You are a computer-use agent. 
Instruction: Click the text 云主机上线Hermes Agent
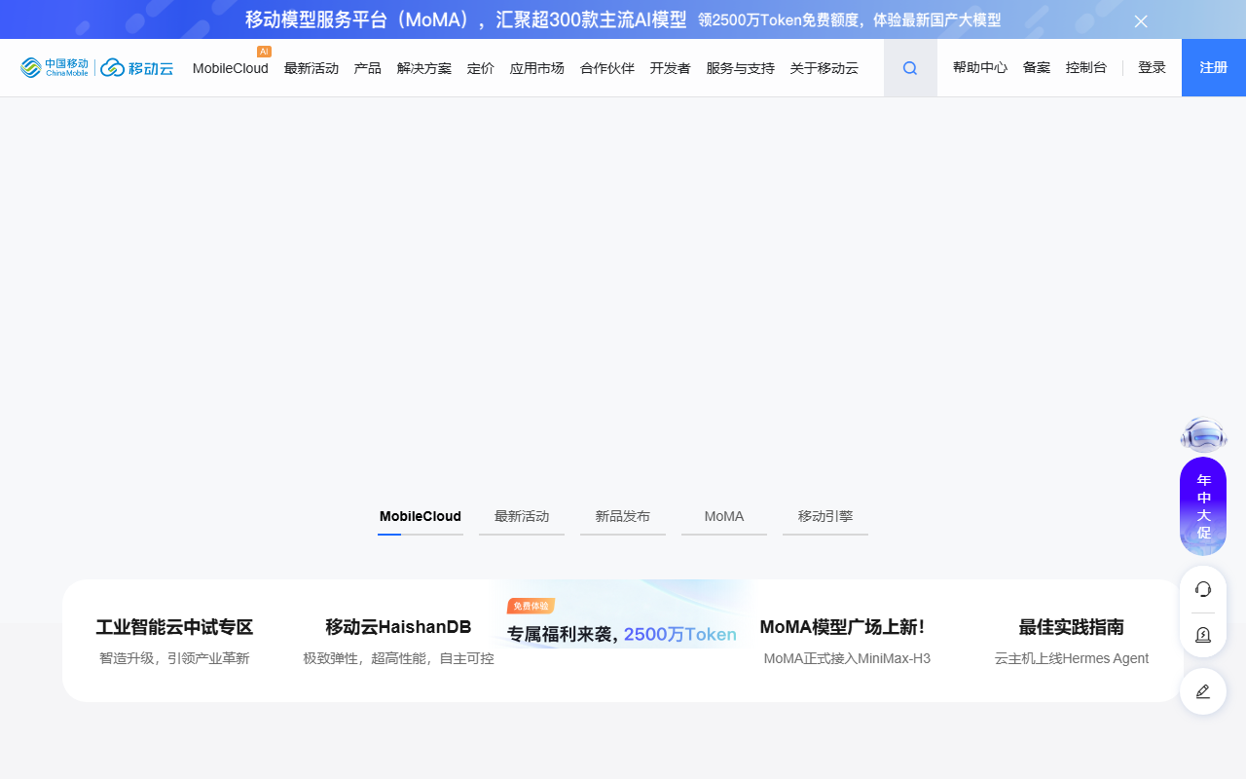tap(1072, 658)
